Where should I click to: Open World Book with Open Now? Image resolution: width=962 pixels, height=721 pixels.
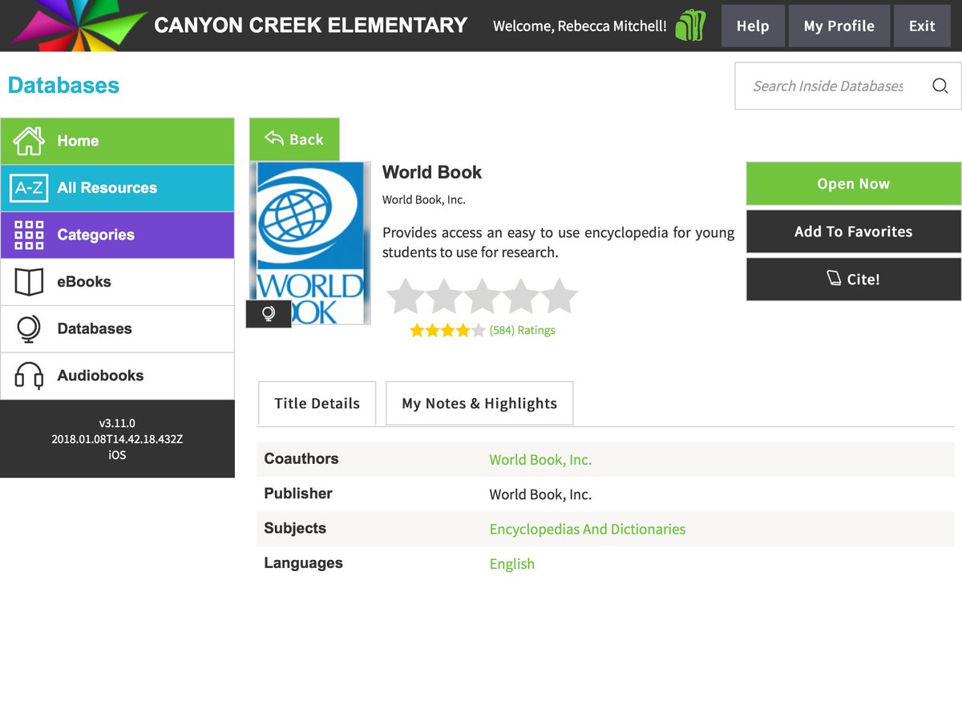click(854, 183)
